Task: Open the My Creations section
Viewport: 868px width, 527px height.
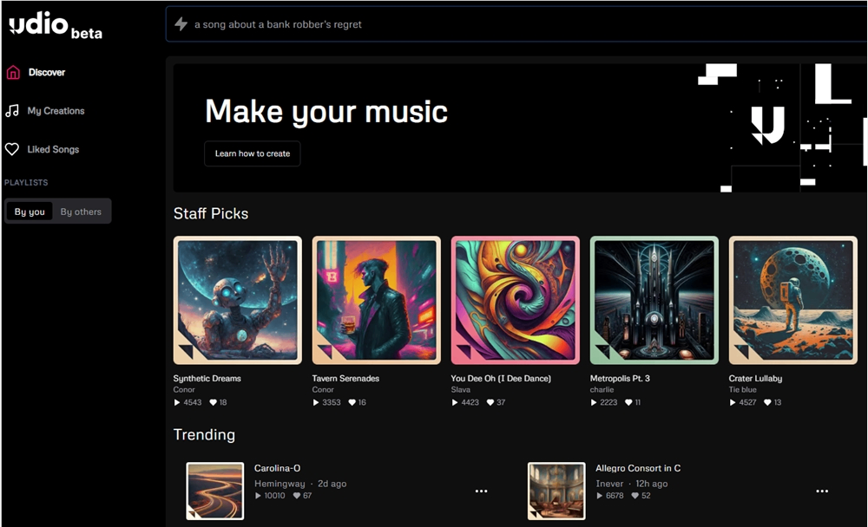Action: tap(56, 111)
